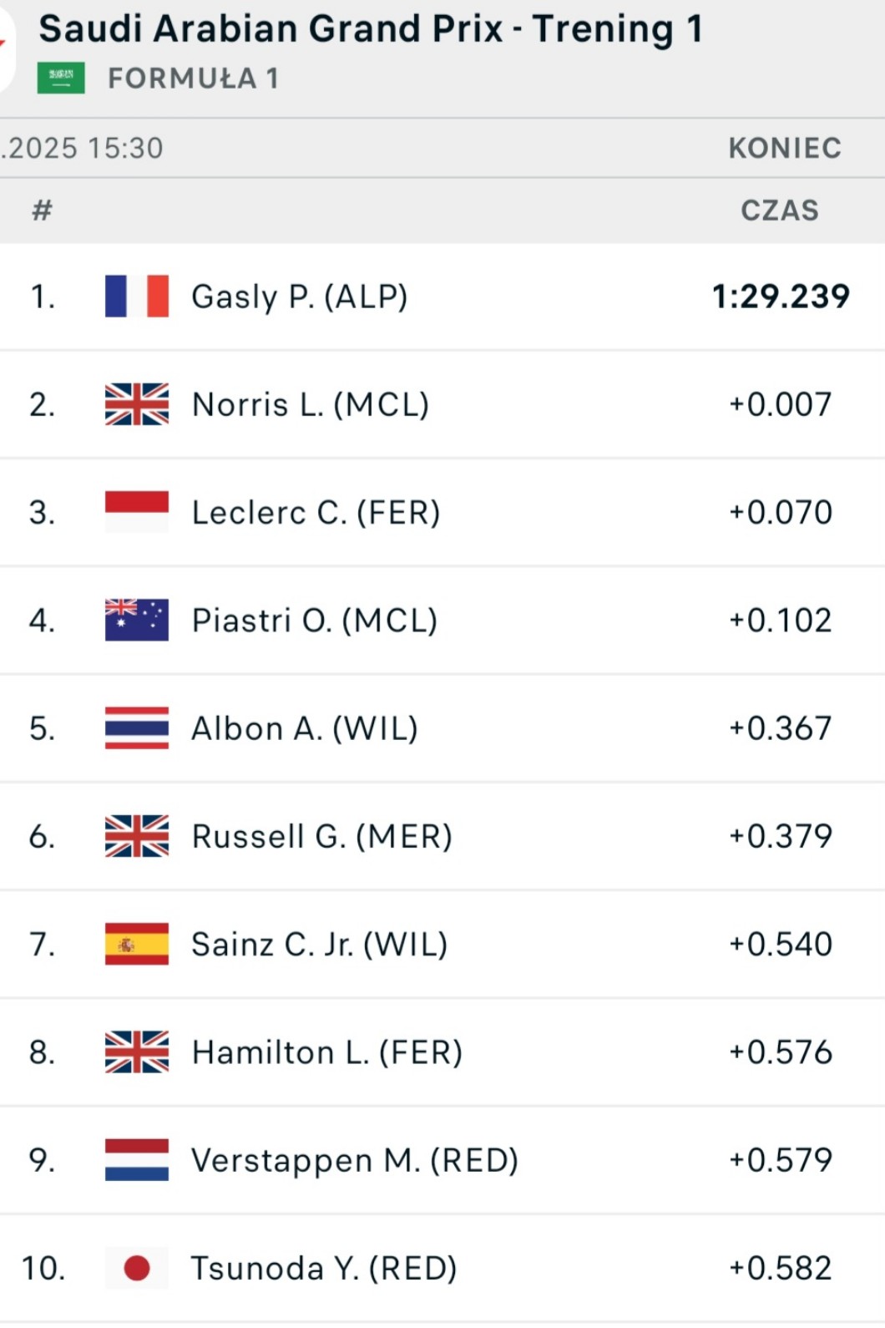885x1328 pixels.
Task: Click the French flag beside Gasly
Action: [x=137, y=297]
